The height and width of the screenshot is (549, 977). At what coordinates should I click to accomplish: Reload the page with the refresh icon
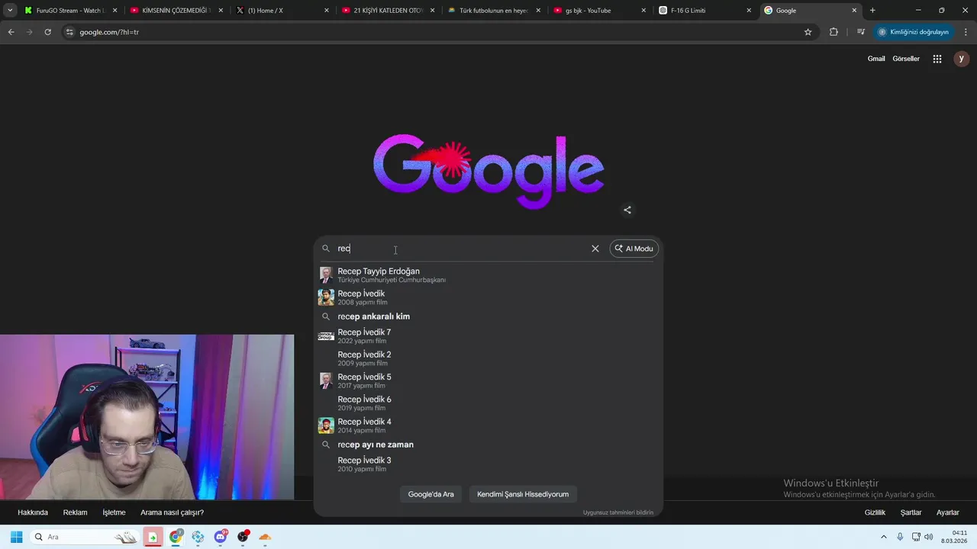(47, 32)
